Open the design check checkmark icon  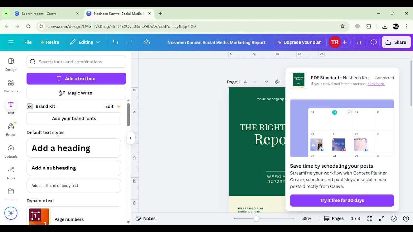tap(394, 218)
